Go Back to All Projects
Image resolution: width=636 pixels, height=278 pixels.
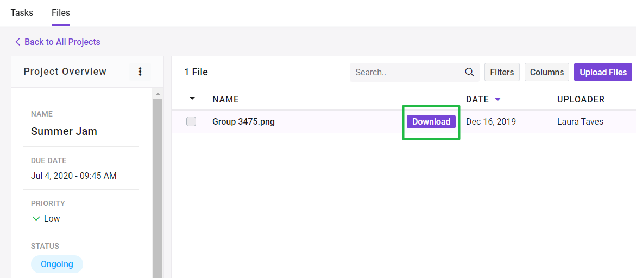point(62,42)
